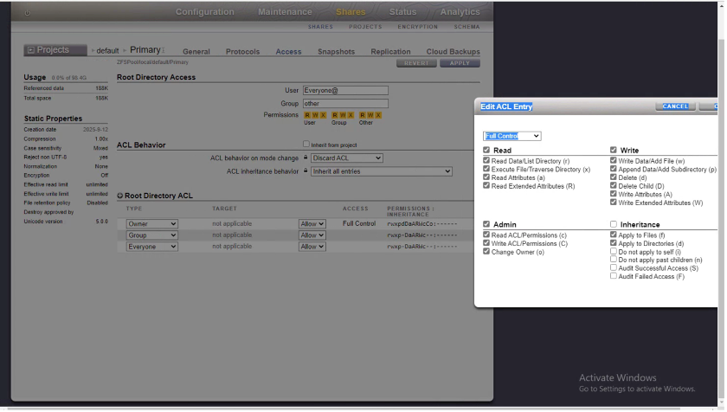This screenshot has height=412, width=727.
Task: Open the Full Control dropdown
Action: (511, 136)
